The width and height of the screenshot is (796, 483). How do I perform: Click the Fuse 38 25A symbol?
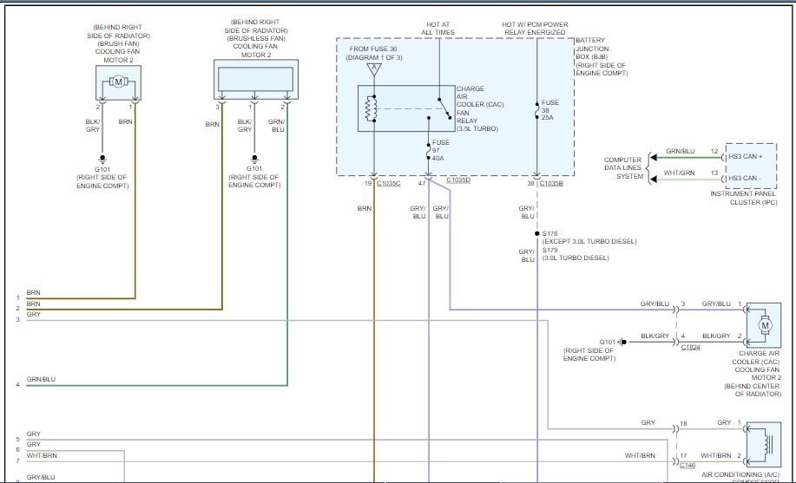tap(536, 109)
